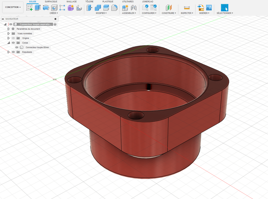Viewport: 268px width, 199px height.
Task: Open the Conception workspace dropdown
Action: 13,7
